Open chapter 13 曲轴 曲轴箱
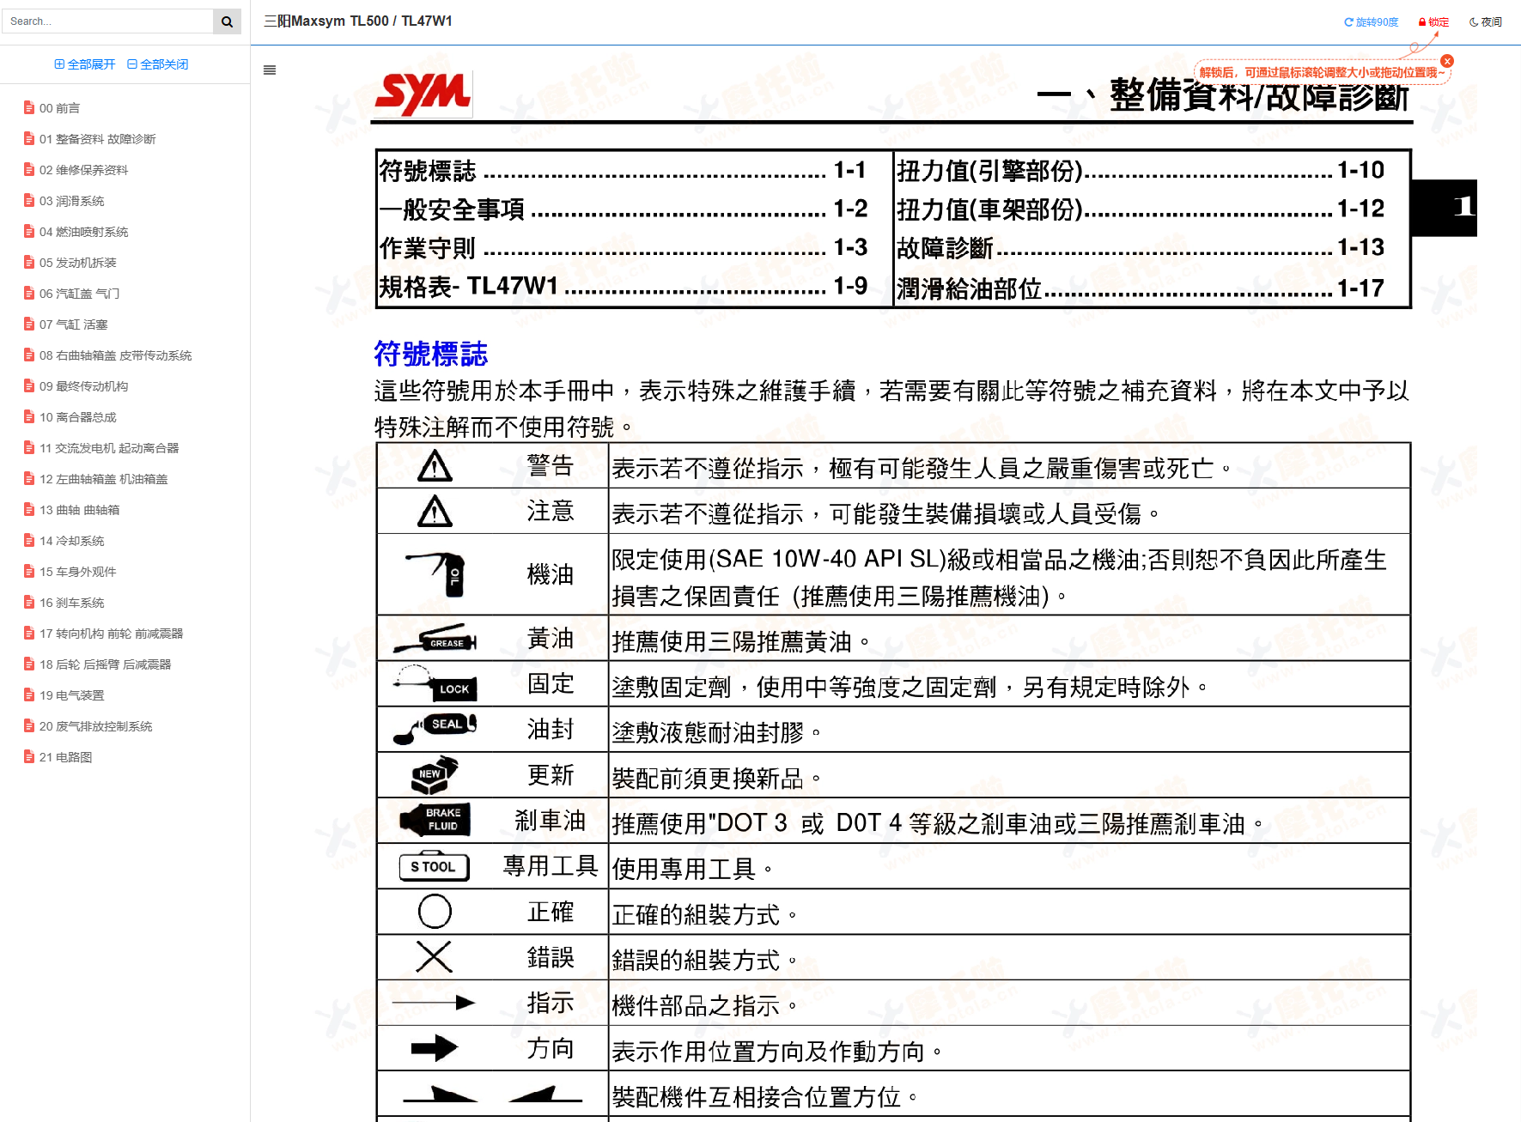 [x=79, y=510]
